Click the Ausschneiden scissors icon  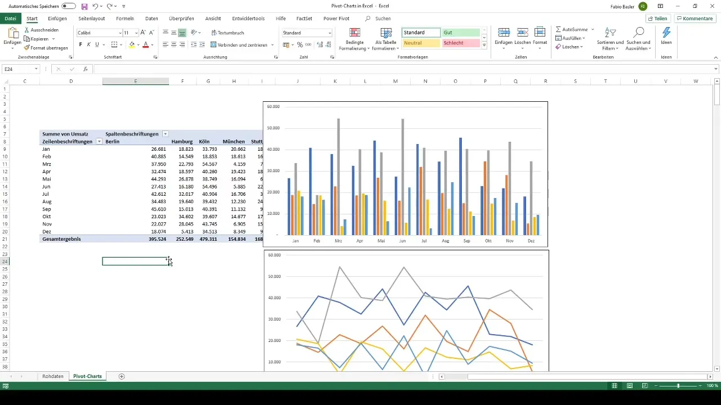27,29
